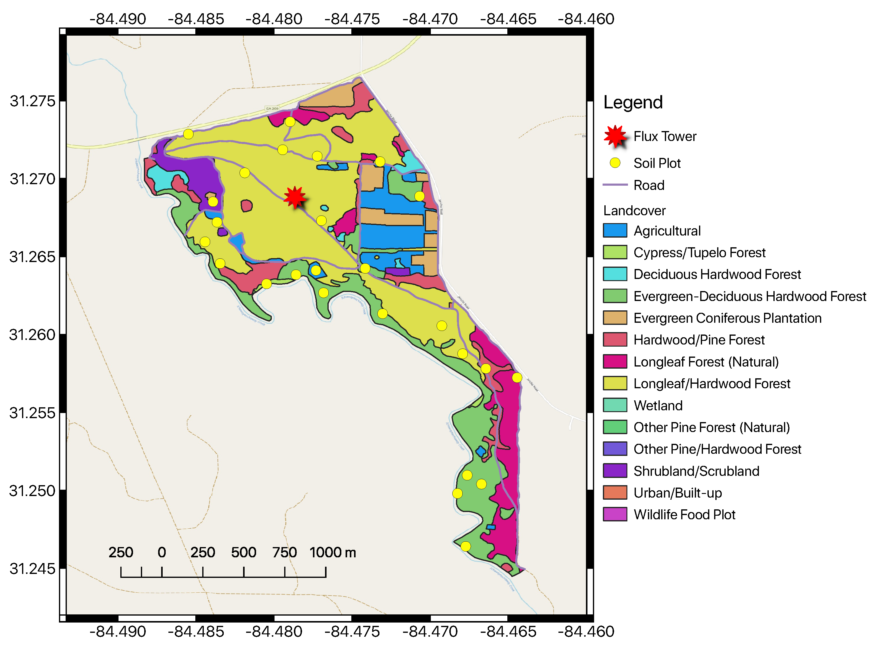The height and width of the screenshot is (647, 875).
Task: Click the GA 203 highway label on the map
Action: (272, 108)
